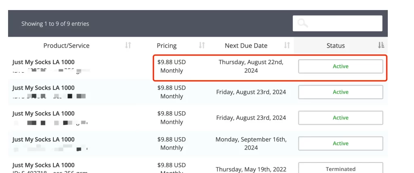
Task: Select the Thursday, August 22nd, 2024 date cell
Action: pos(251,67)
